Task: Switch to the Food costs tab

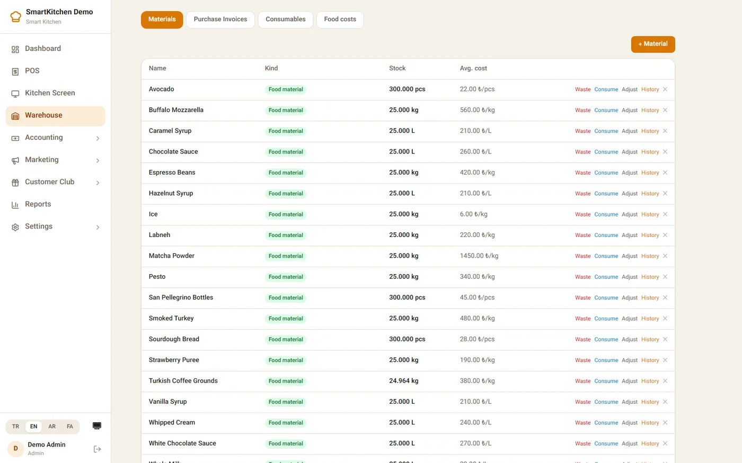Action: (x=340, y=20)
